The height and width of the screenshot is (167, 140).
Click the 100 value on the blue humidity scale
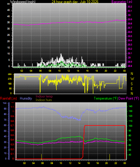pyautogui.click(x=5, y=103)
